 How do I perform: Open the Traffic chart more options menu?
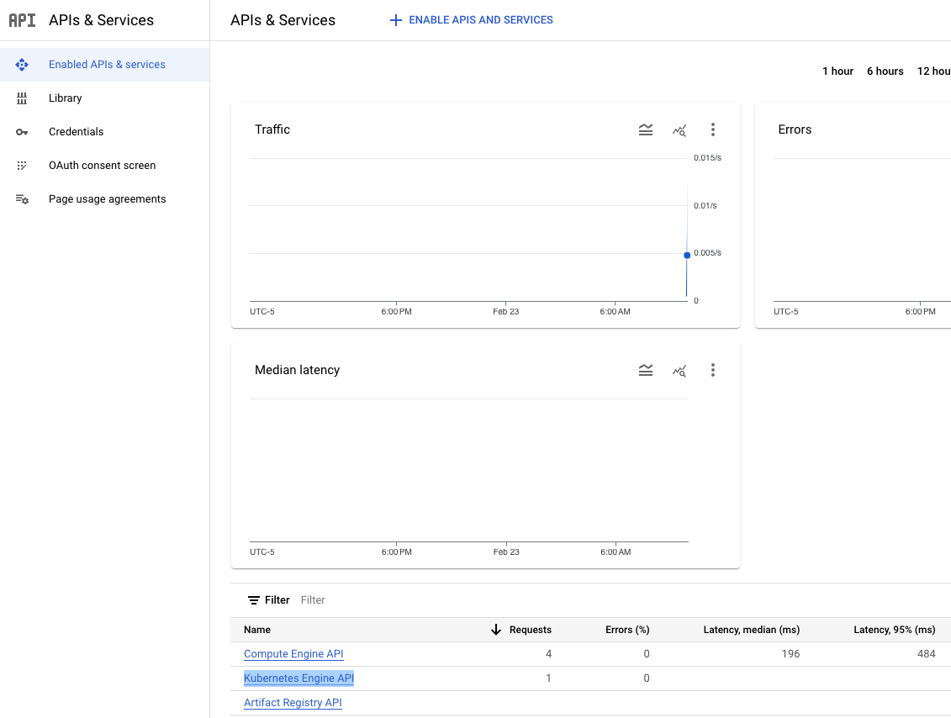713,129
